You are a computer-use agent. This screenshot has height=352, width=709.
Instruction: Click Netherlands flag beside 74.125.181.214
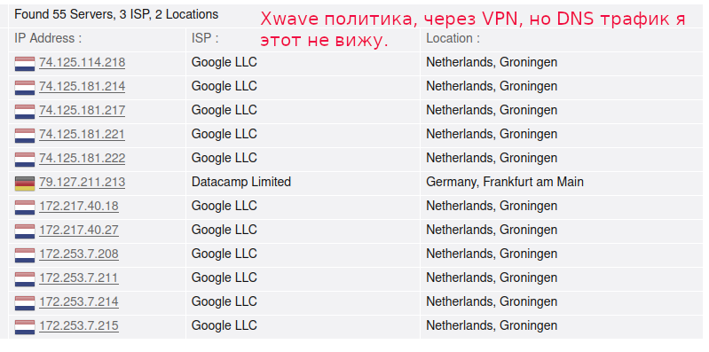[25, 88]
